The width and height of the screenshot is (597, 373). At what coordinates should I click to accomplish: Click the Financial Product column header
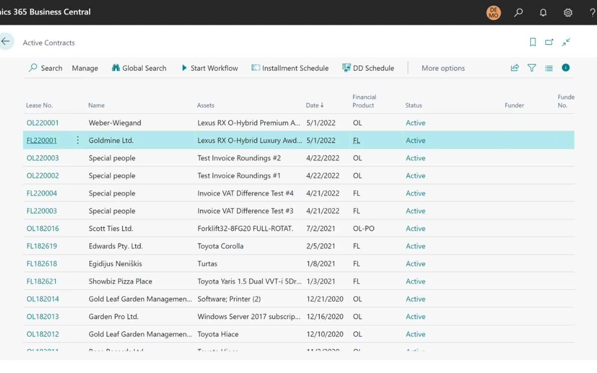click(364, 101)
